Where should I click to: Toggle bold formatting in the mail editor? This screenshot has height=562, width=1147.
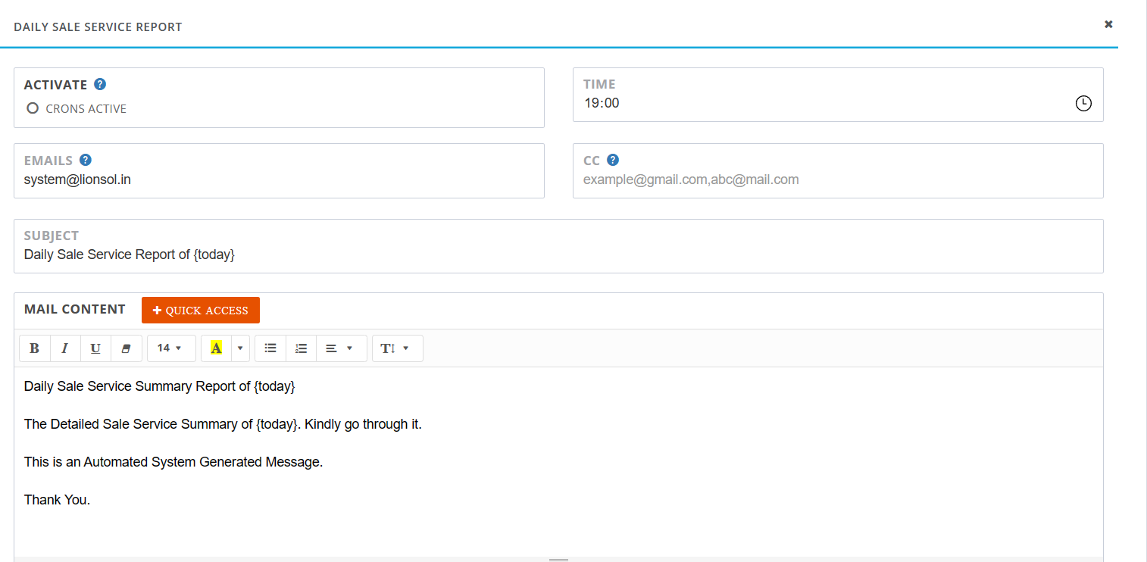point(34,348)
